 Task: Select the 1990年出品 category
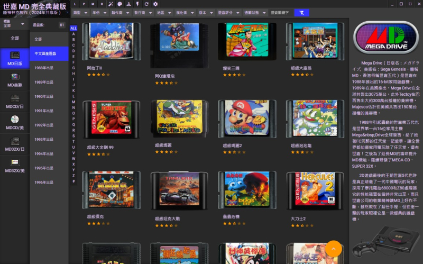[x=49, y=96]
